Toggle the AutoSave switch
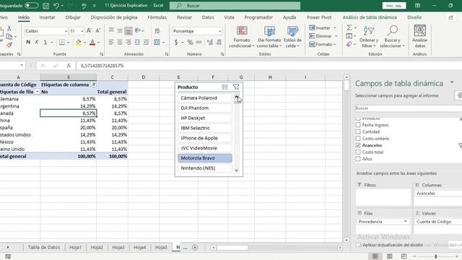The width and height of the screenshot is (462, 260). (32, 6)
